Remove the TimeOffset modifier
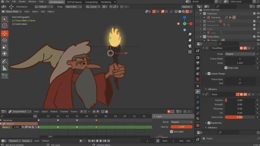 pos(253,48)
